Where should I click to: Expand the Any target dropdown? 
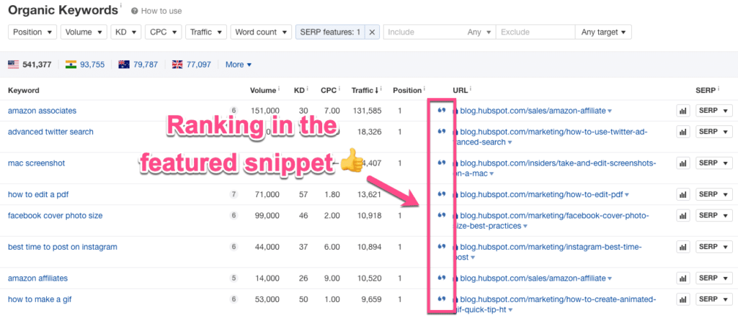click(x=603, y=32)
